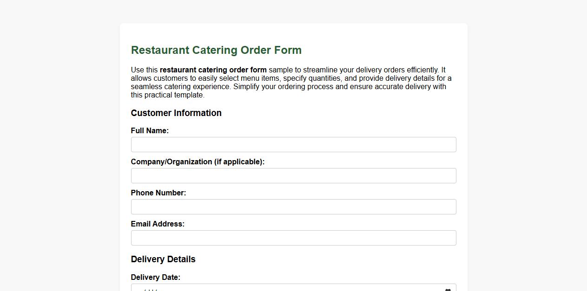This screenshot has width=587, height=291.
Task: Click the Phone Number input field
Action: click(x=293, y=207)
